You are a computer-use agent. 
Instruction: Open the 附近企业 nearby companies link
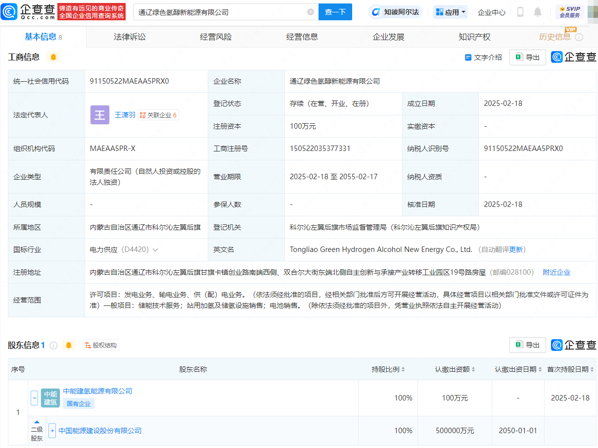(x=556, y=272)
